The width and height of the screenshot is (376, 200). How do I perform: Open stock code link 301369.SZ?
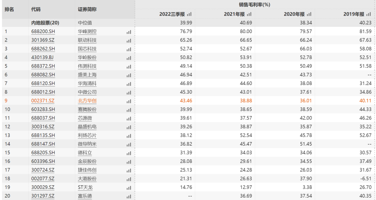point(43,40)
